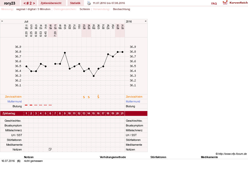Image resolution: width=248 pixels, height=172 pixels.
Task: Open the Zyklenübersicht tab
Action: coord(51,3)
